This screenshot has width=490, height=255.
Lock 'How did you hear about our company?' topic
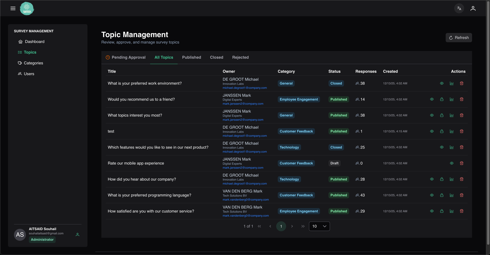[x=442, y=179]
